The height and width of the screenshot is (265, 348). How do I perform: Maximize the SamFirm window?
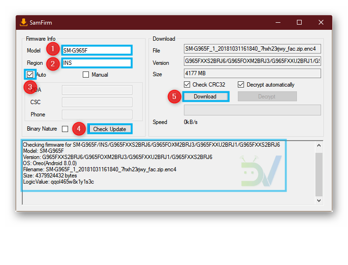pos(299,22)
